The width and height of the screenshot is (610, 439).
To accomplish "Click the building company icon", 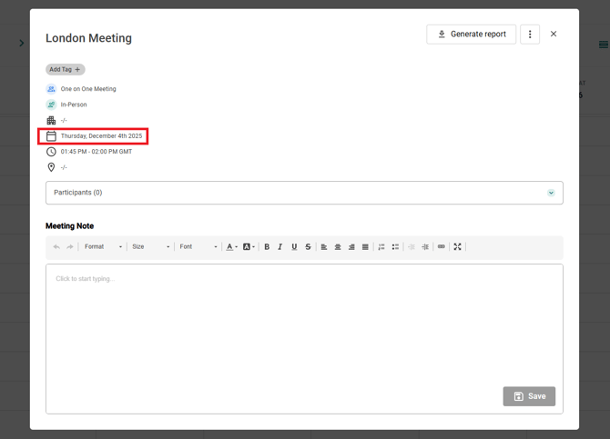I will [x=51, y=121].
